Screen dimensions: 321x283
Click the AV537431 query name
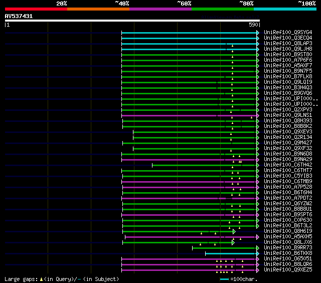[19, 16]
